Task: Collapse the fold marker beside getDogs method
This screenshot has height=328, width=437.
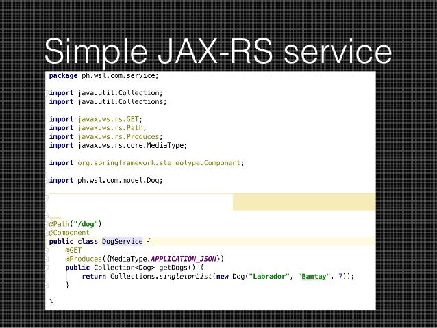Action: click(x=47, y=268)
